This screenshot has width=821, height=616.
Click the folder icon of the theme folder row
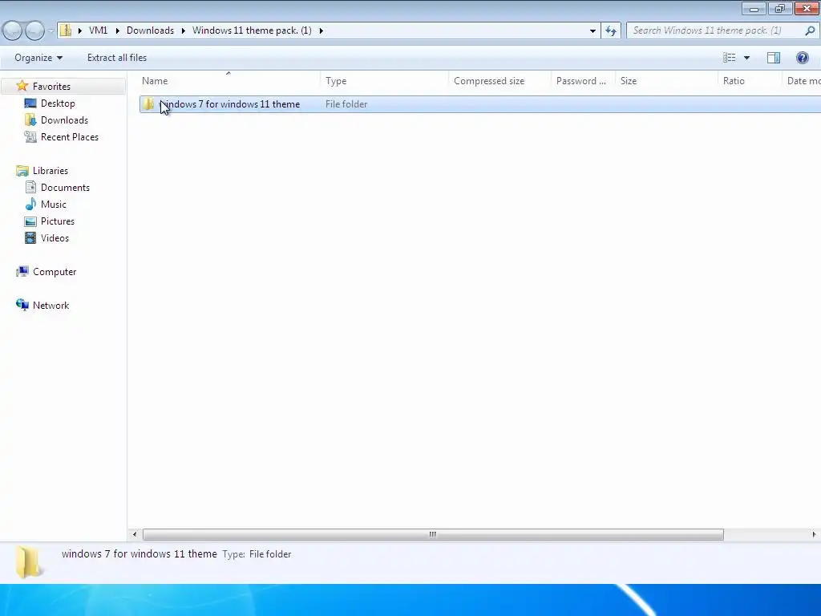pyautogui.click(x=148, y=103)
